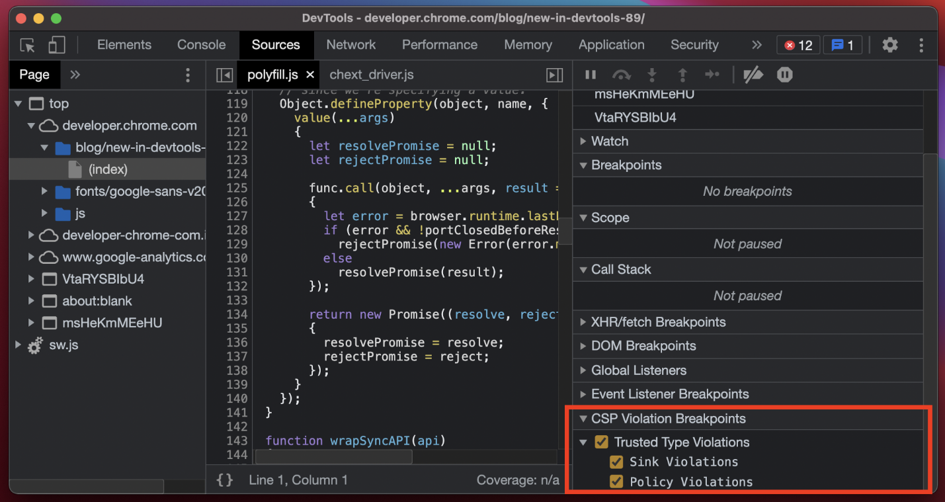Disable the Policy Violations checkbox
945x502 pixels.
point(616,481)
